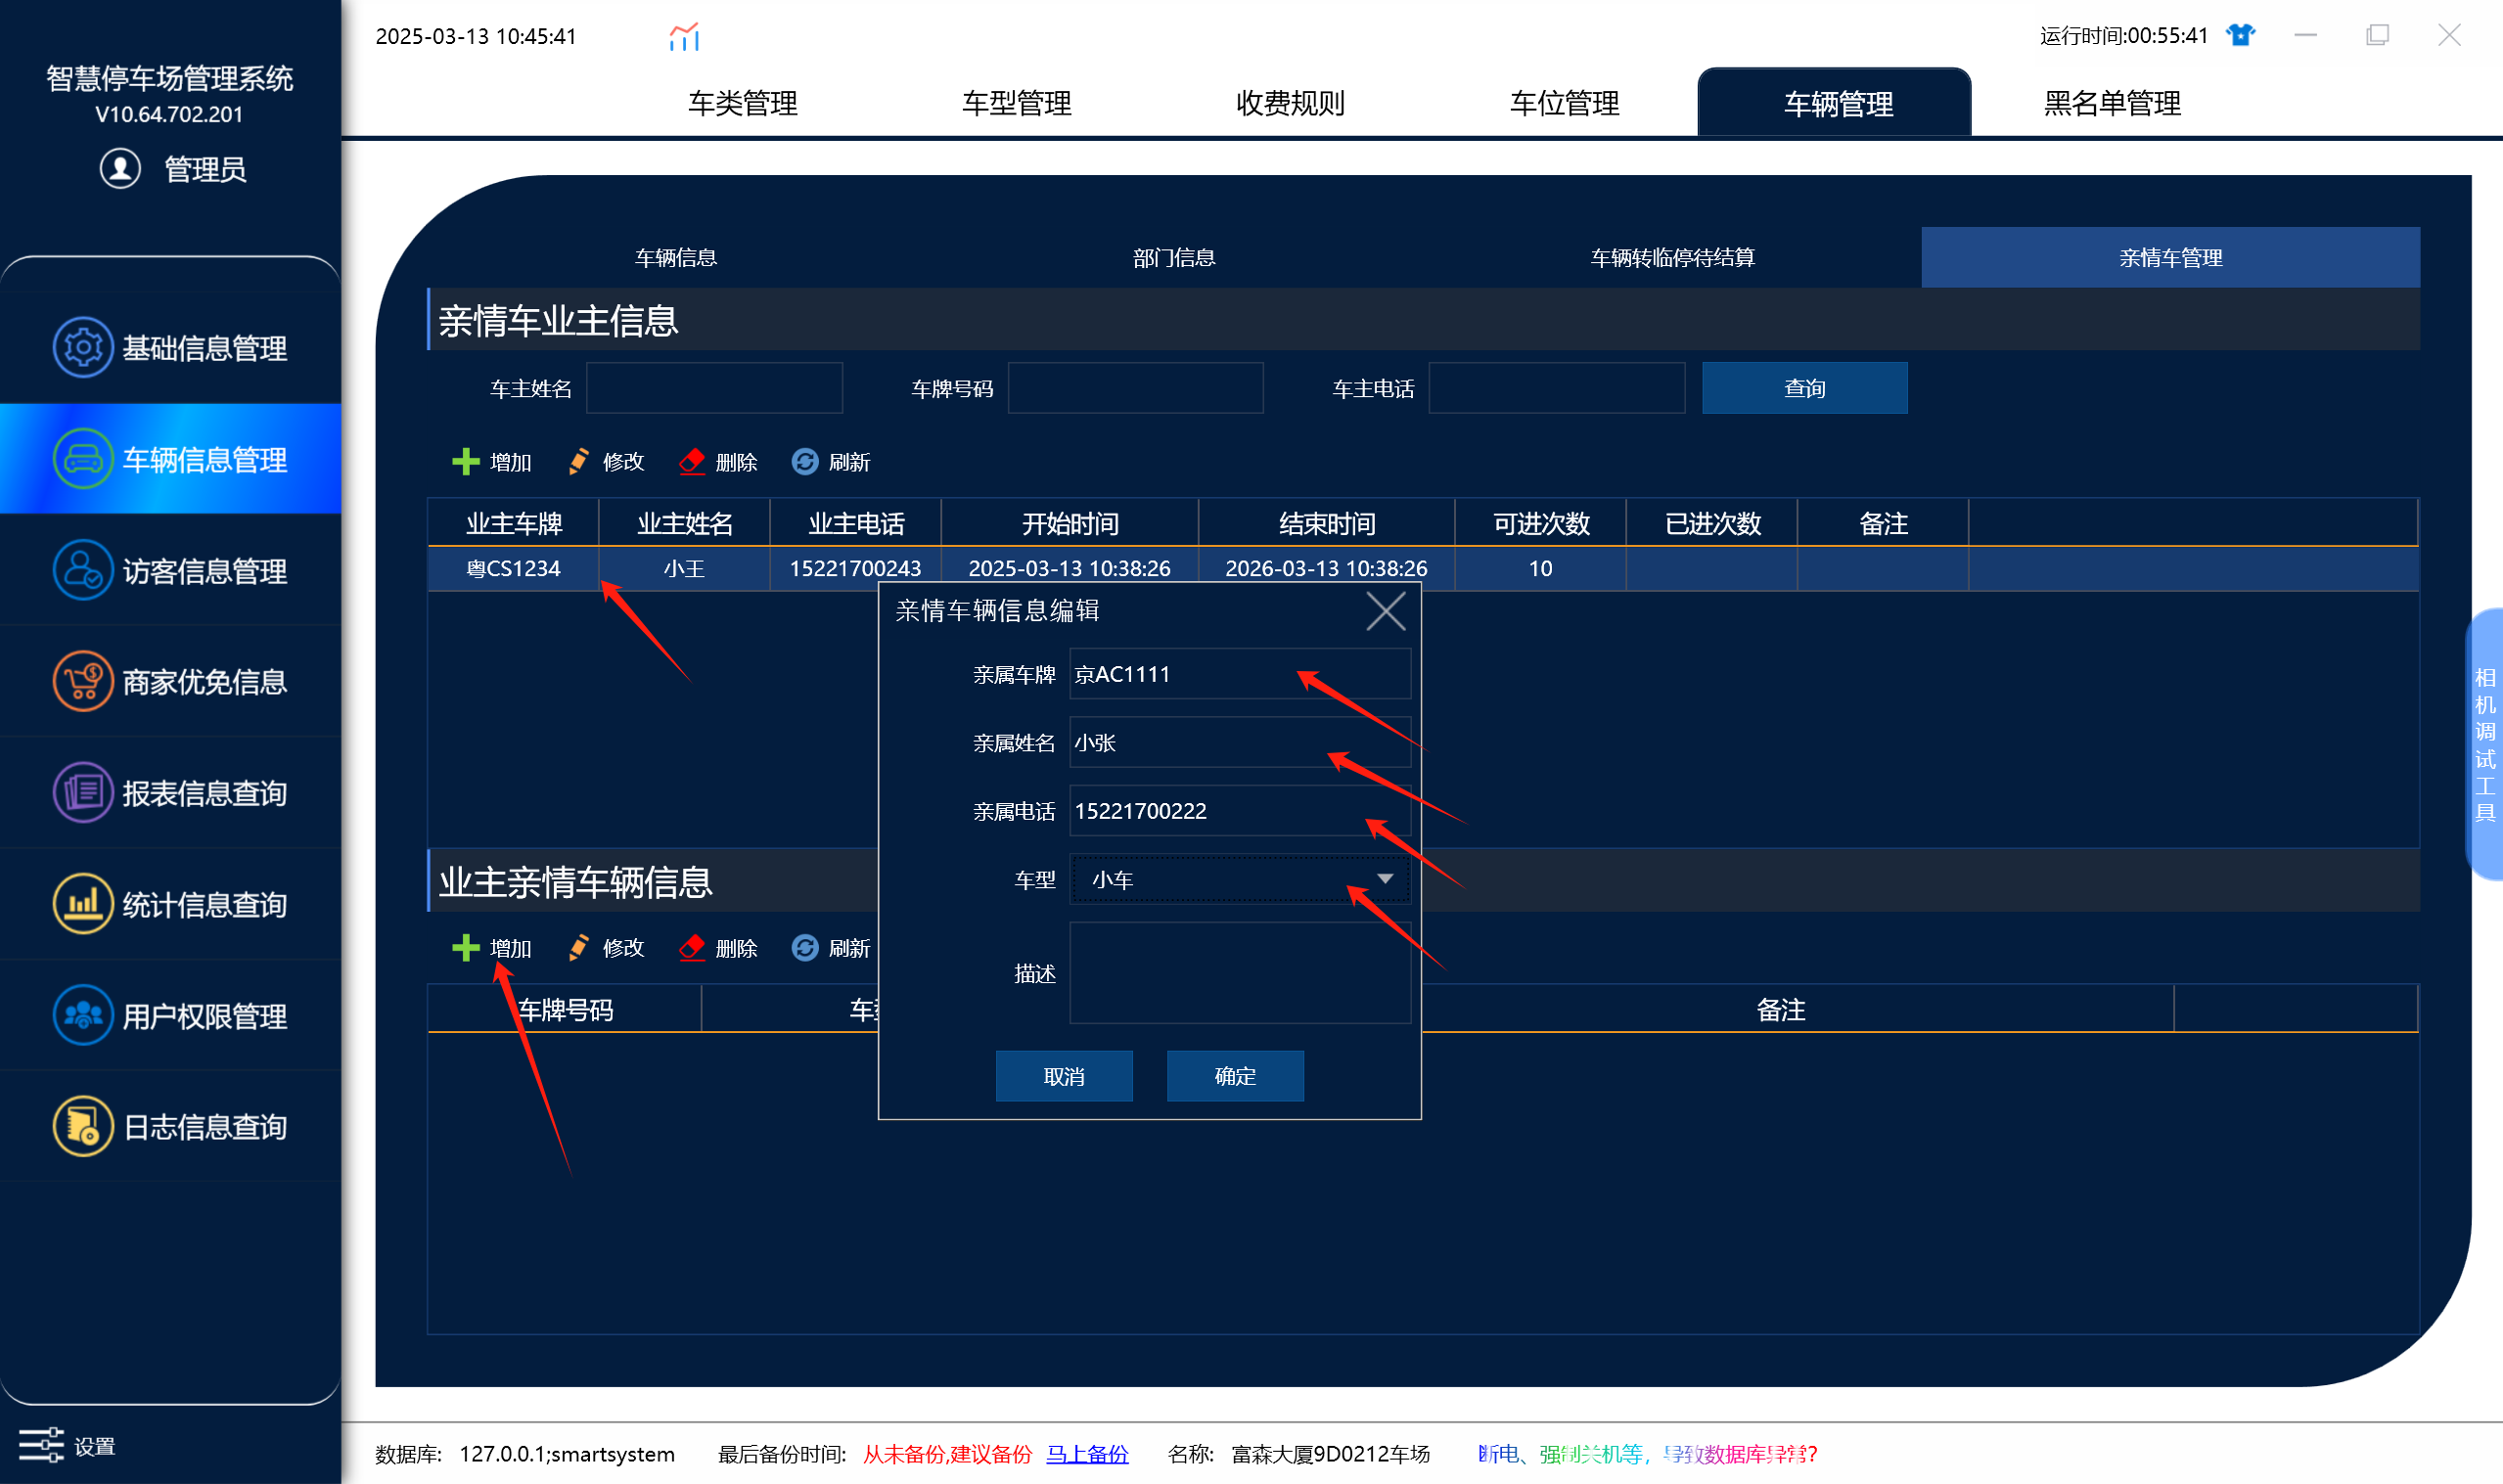Switch to the 车位管理 tab

pyautogui.click(x=1564, y=103)
